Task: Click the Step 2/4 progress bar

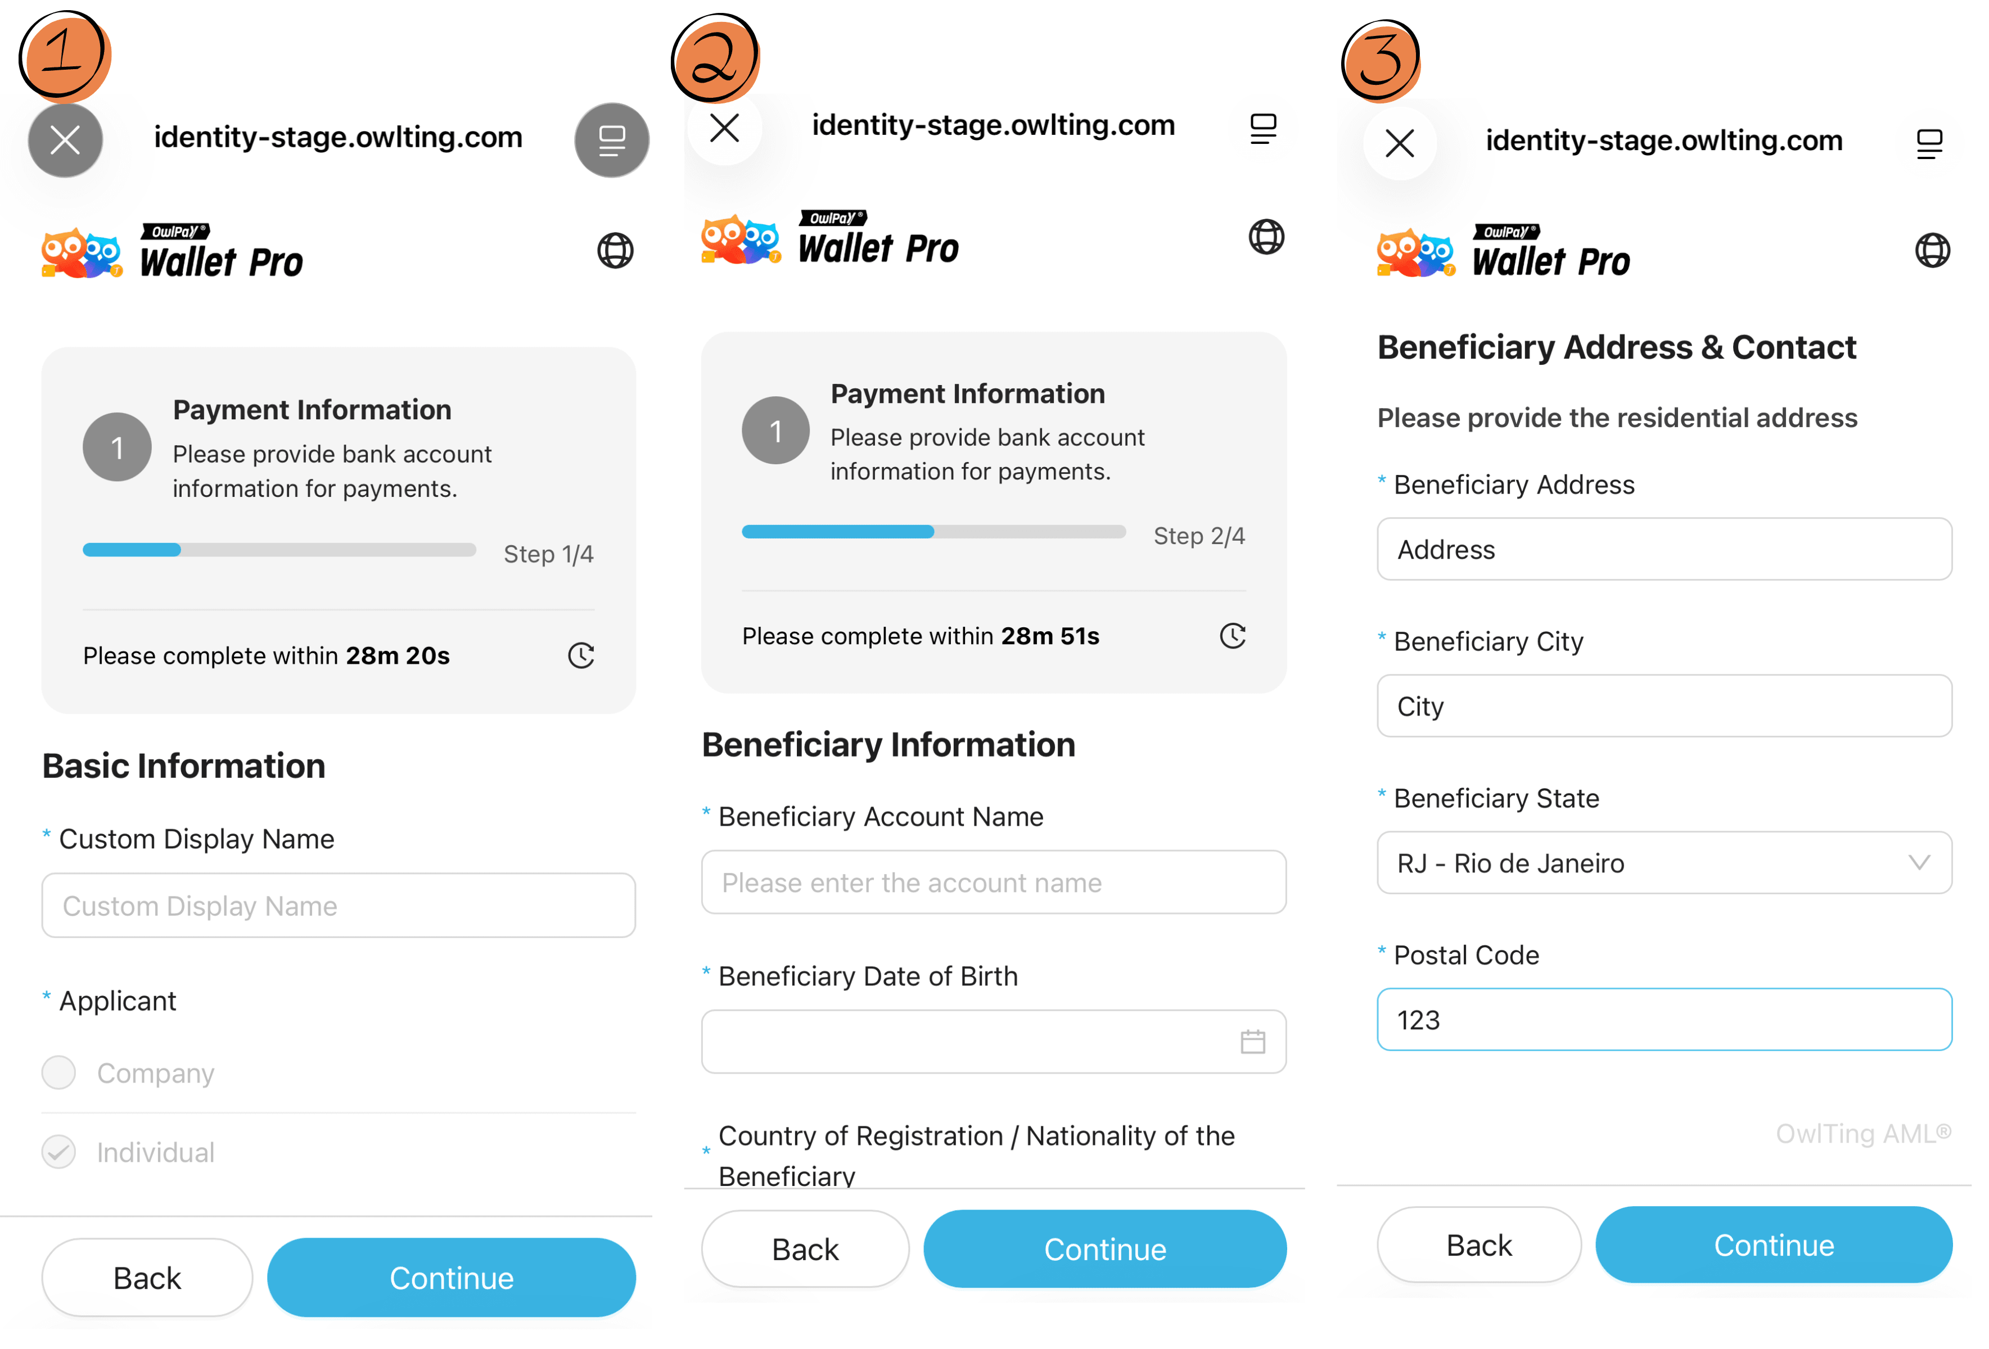Action: pos(933,532)
